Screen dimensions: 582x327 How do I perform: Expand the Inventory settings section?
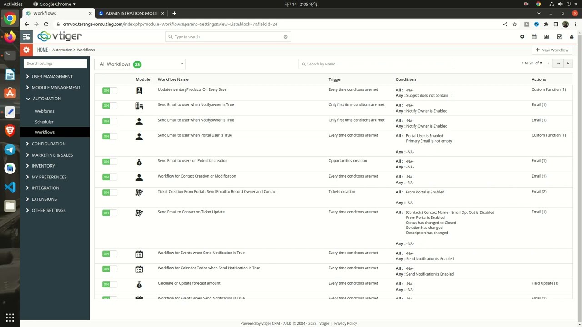43,166
